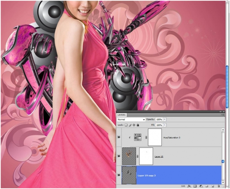The height and width of the screenshot is (189, 230).
Task: Create a new group with the folder icon
Action: point(207,186)
